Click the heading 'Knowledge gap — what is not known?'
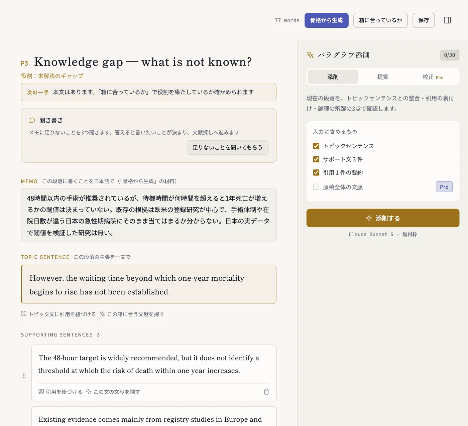 143,62
